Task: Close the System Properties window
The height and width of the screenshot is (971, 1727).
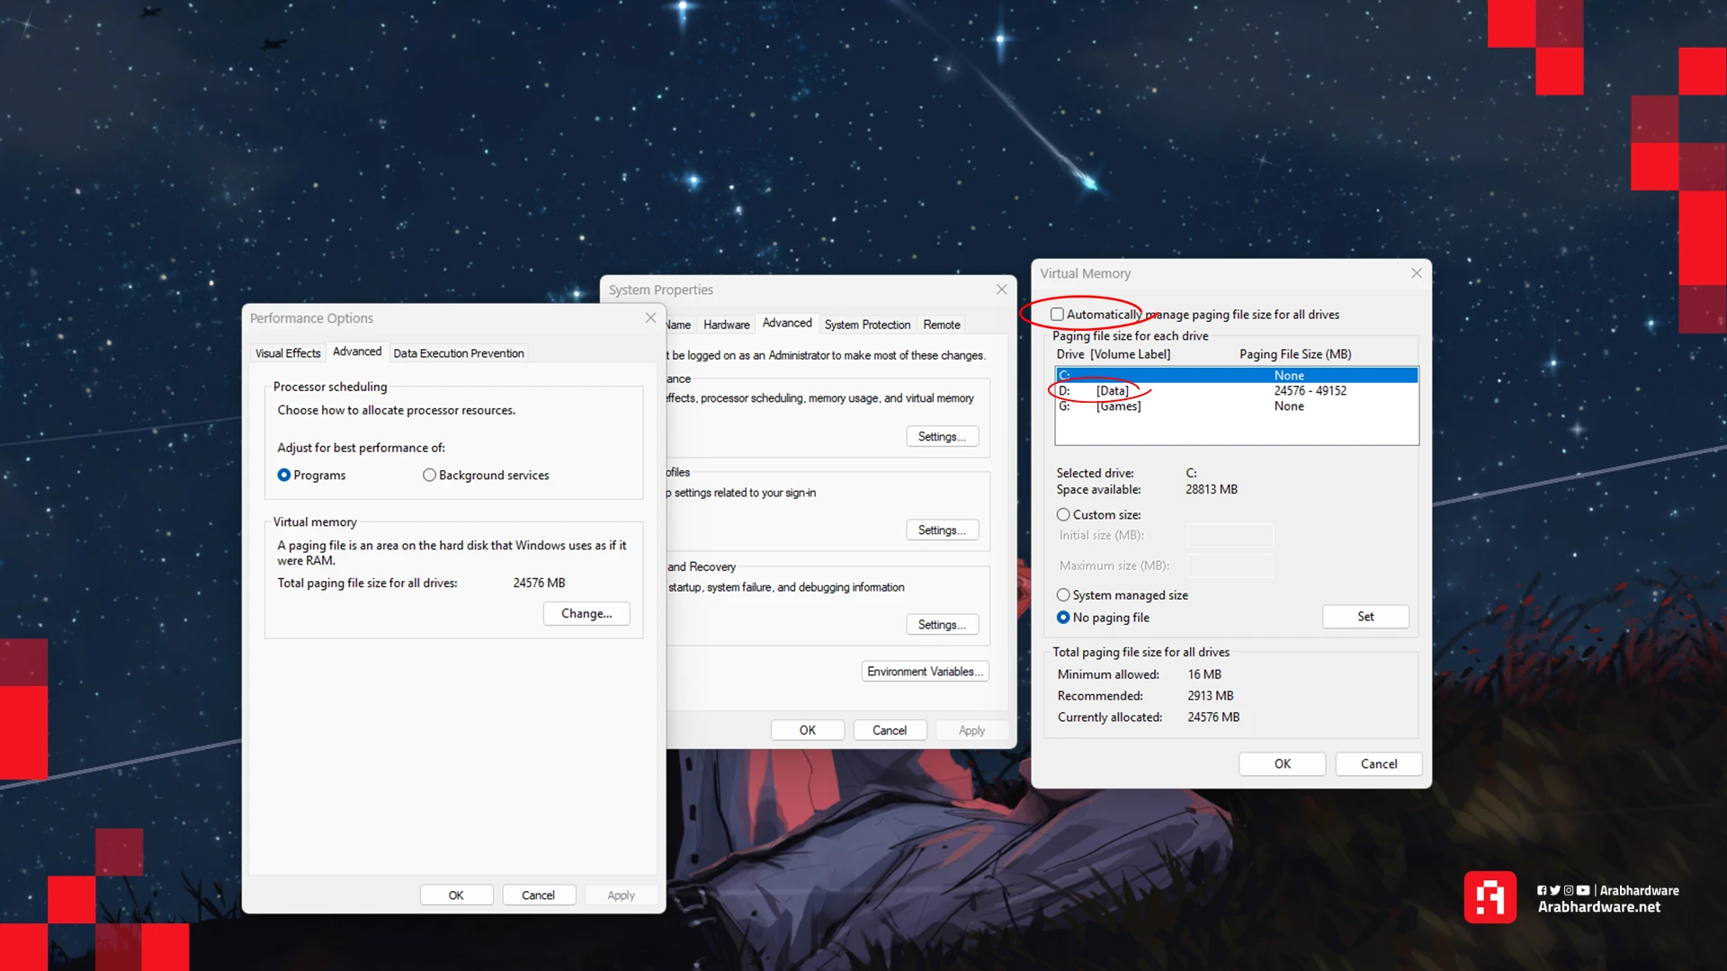Action: point(1001,290)
